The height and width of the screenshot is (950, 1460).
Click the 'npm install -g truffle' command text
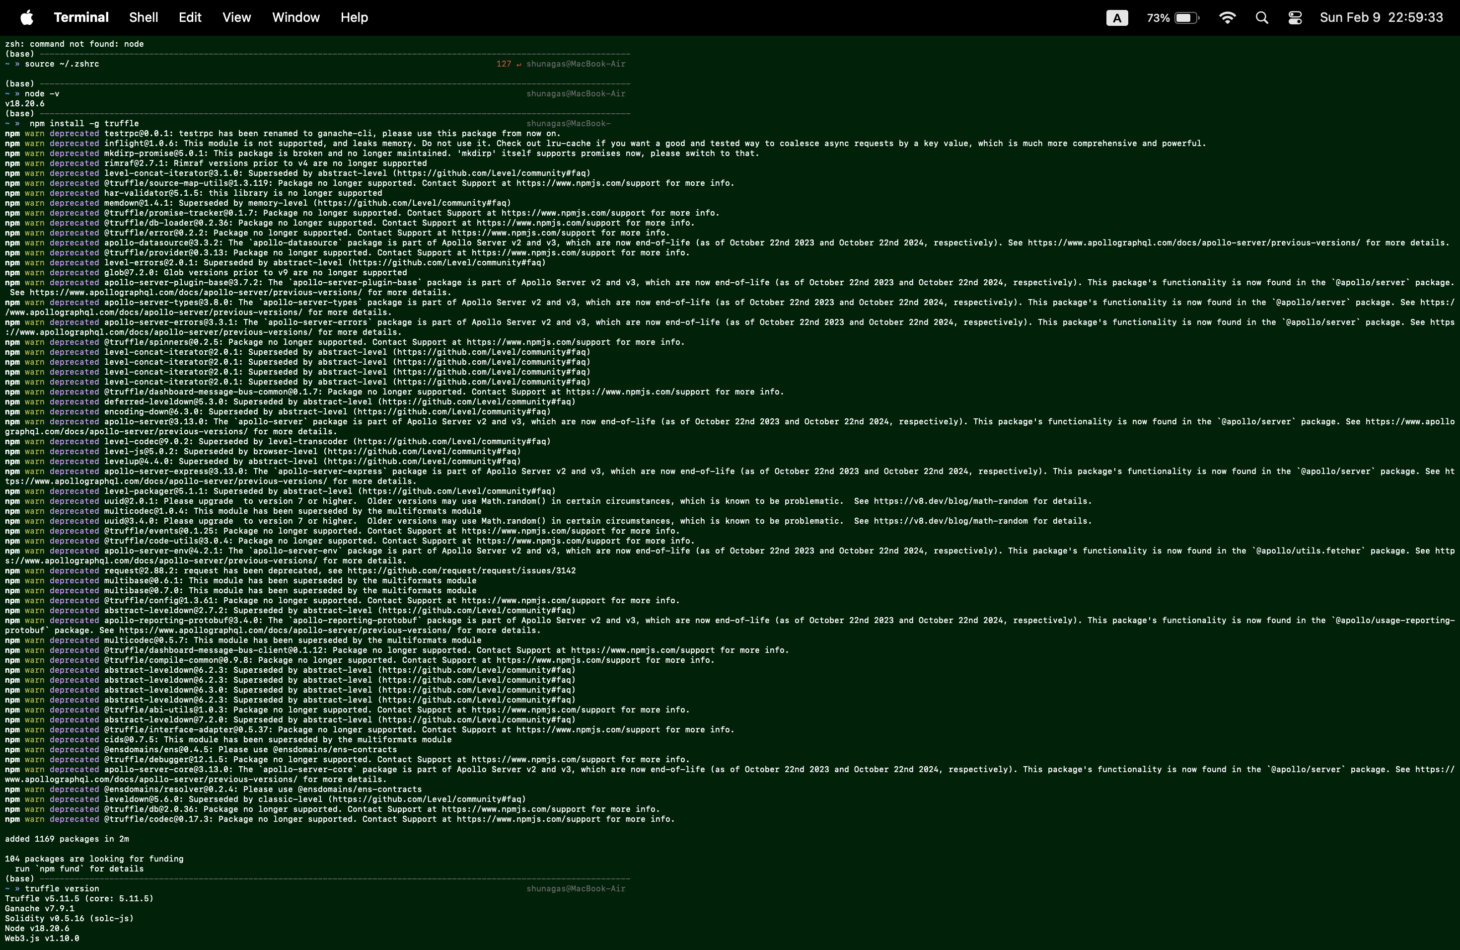pyautogui.click(x=84, y=123)
